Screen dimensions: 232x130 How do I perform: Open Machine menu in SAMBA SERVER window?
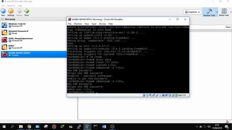78,24
